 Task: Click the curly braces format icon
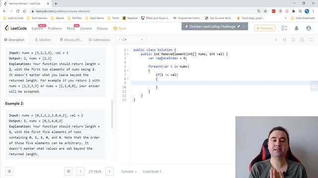point(285,40)
